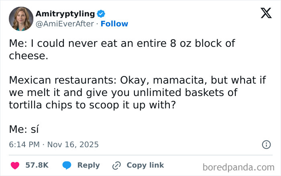The height and width of the screenshot is (176, 281).
Task: Open the Amitryptyling display name
Action: coord(65,14)
